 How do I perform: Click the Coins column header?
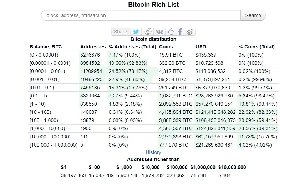[x=166, y=47]
